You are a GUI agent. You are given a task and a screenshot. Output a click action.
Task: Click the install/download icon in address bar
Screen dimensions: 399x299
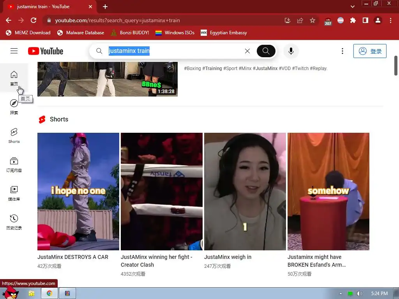(287, 20)
